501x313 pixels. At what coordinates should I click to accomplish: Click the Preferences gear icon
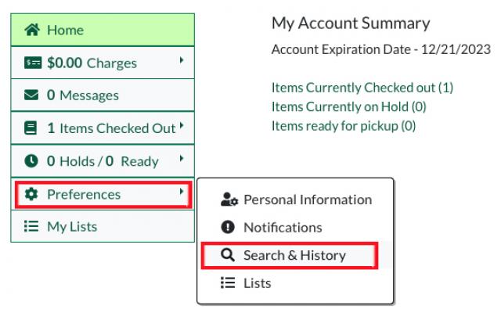click(x=32, y=194)
